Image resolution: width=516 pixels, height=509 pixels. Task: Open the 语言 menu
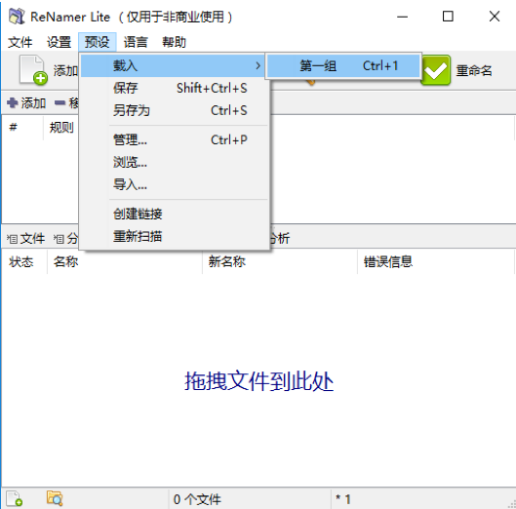tap(136, 42)
